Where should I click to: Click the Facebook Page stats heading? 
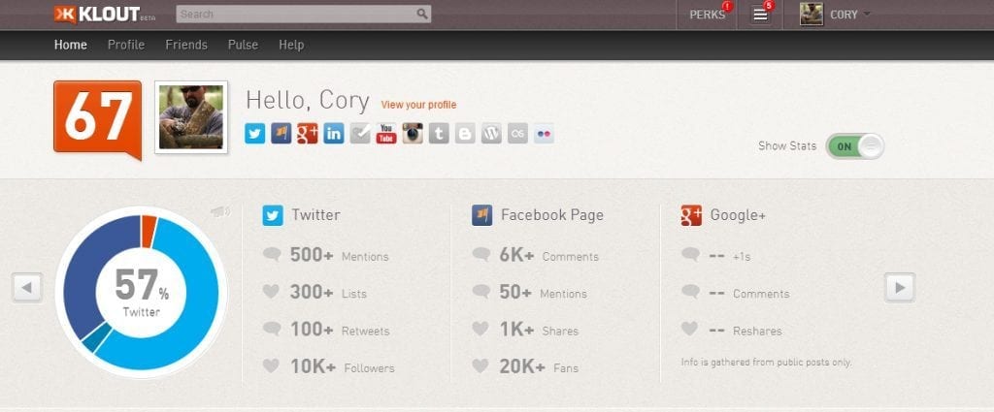[552, 215]
